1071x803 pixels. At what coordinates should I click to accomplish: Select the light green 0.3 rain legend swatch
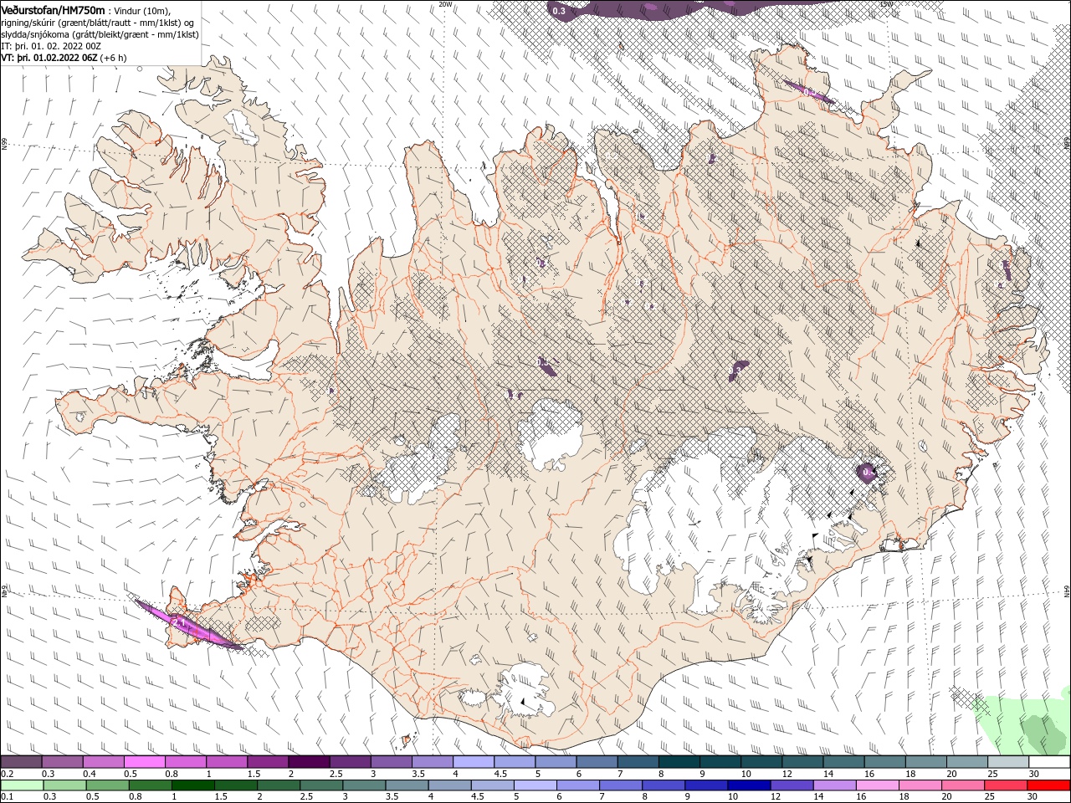click(64, 785)
